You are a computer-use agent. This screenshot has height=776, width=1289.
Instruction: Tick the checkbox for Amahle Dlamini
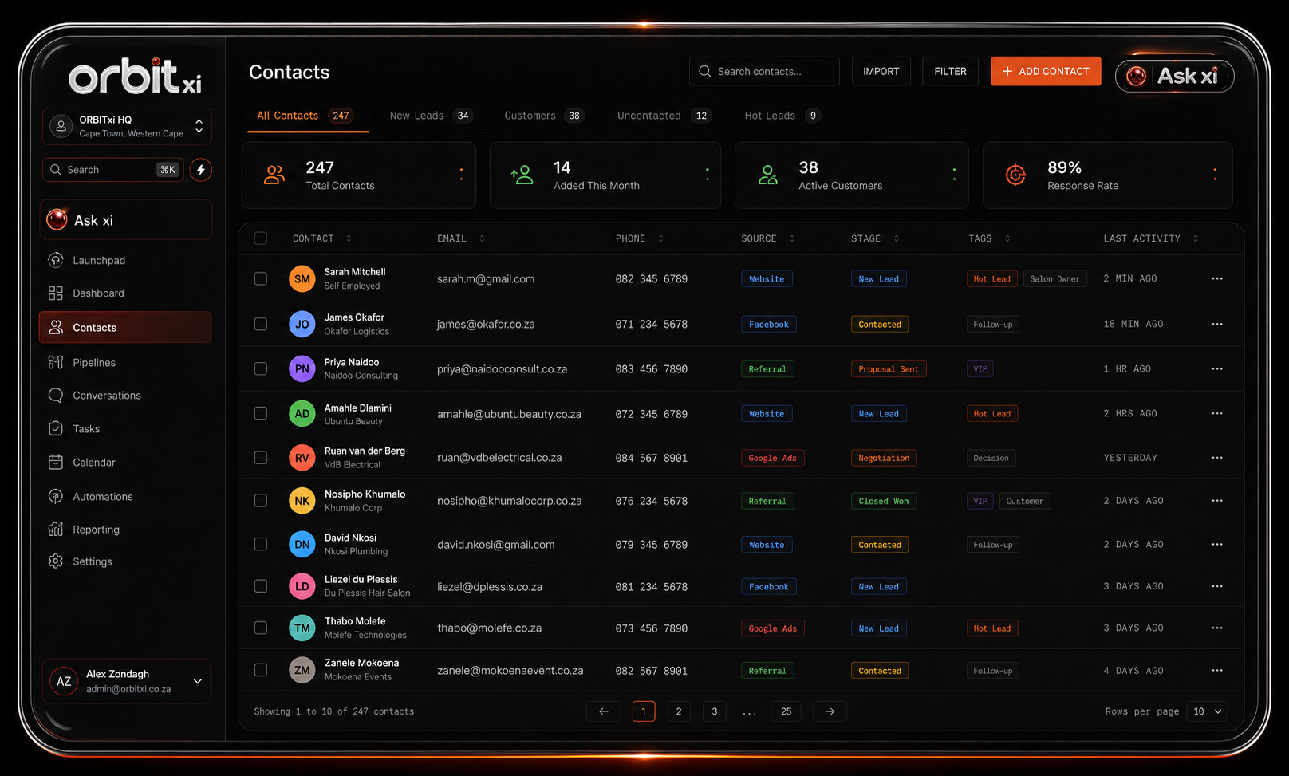point(261,413)
